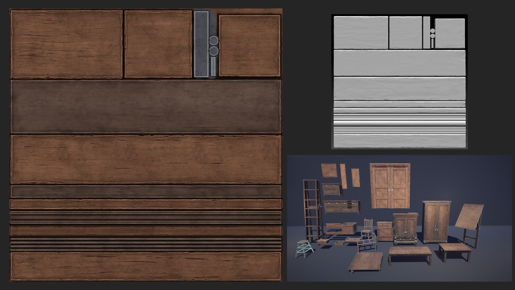The width and height of the screenshot is (515, 290).
Task: Click the double door in furniture render
Action: click(390, 186)
